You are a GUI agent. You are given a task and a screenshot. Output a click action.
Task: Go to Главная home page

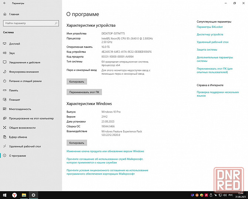click(14, 14)
